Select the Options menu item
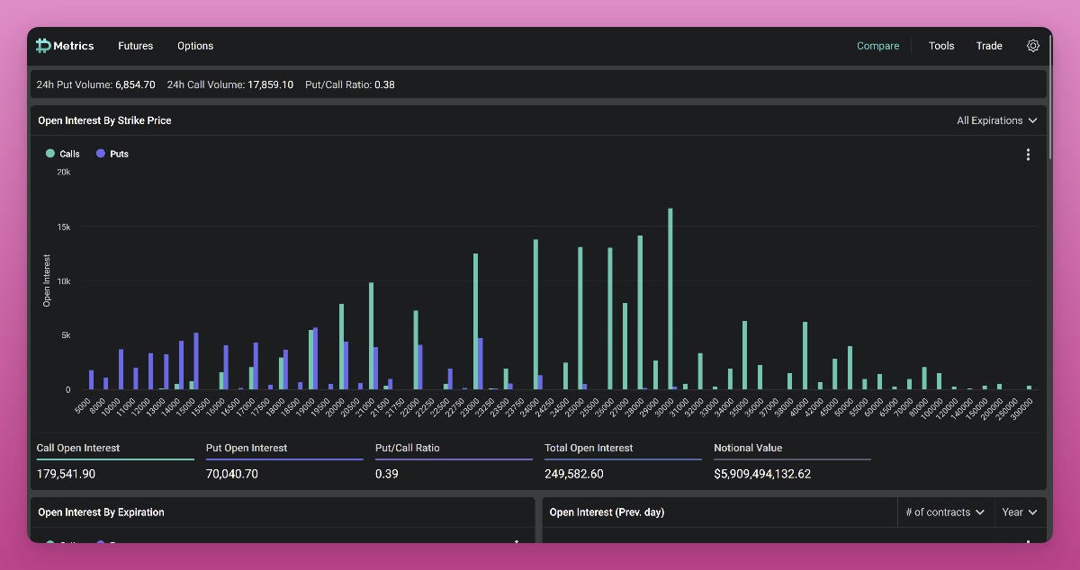Viewport: 1080px width, 570px height. pos(195,46)
